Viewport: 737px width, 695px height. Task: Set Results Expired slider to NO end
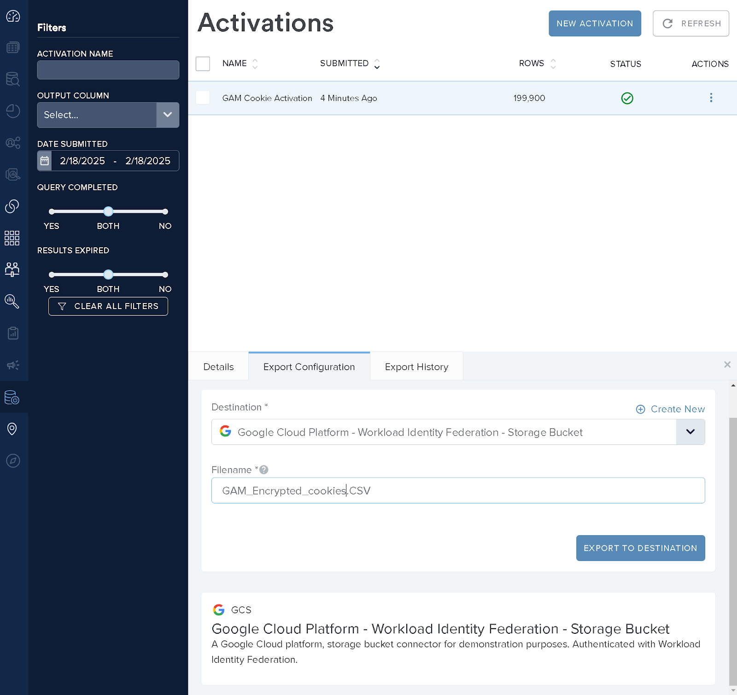(x=165, y=275)
